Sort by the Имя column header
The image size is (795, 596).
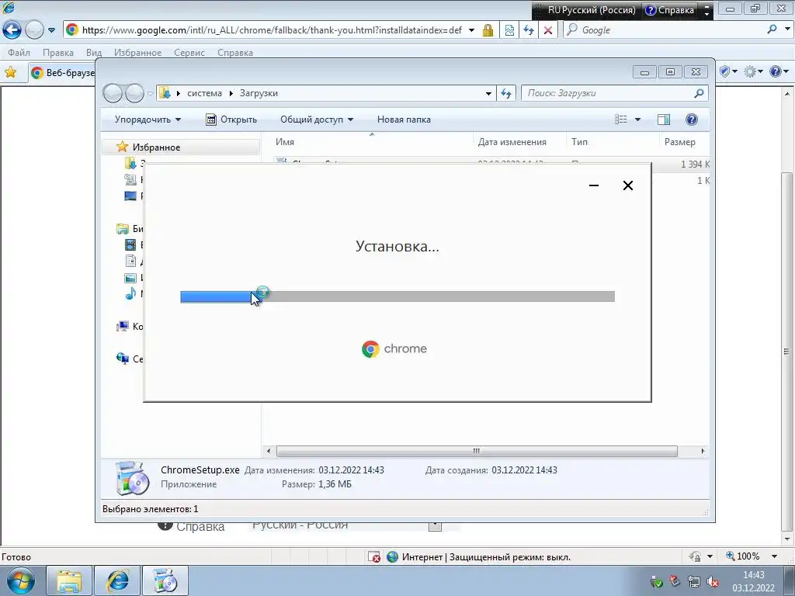[284, 142]
